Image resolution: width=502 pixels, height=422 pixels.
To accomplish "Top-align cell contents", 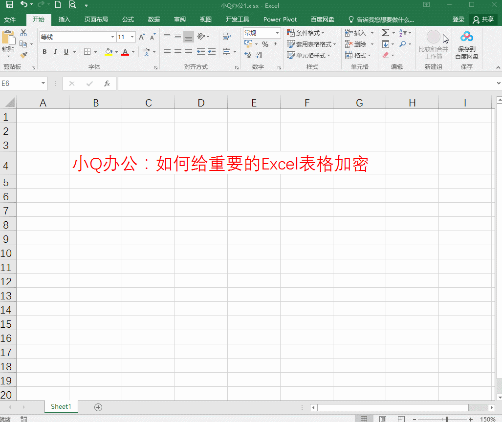I will tap(167, 36).
